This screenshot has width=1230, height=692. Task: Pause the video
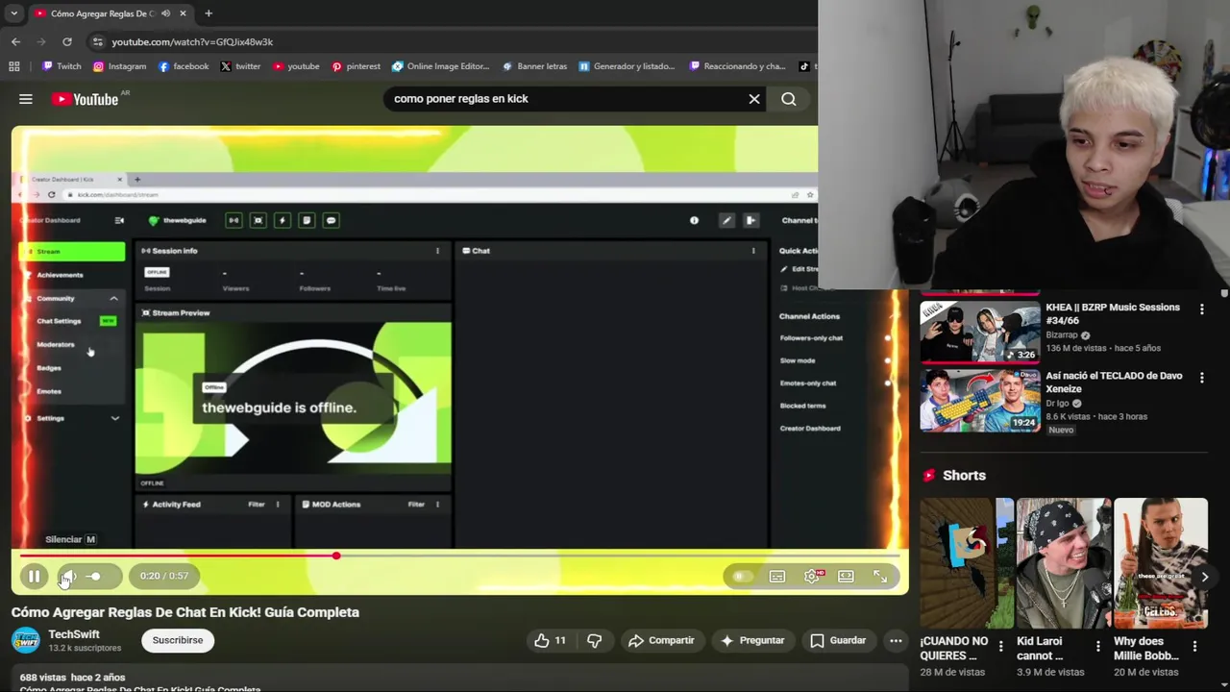click(x=34, y=576)
